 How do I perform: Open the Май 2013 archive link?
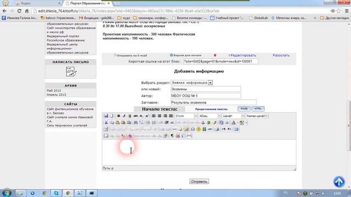tap(54, 90)
